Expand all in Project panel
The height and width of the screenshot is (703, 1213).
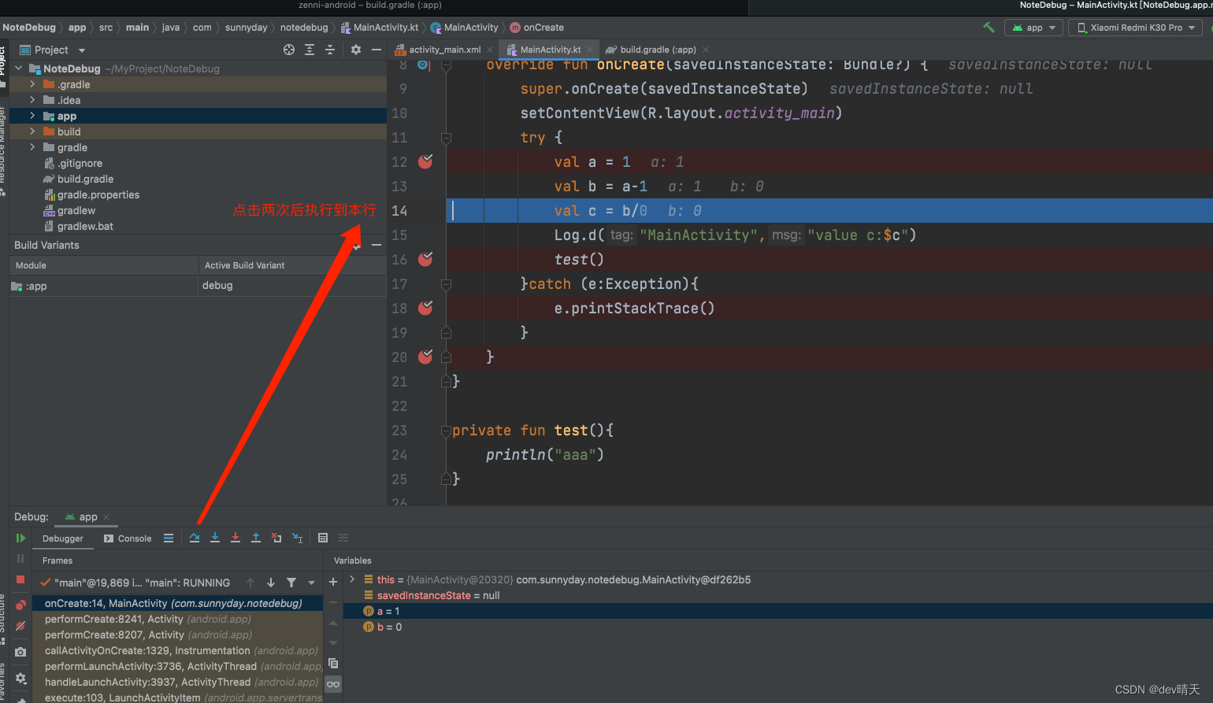(310, 50)
